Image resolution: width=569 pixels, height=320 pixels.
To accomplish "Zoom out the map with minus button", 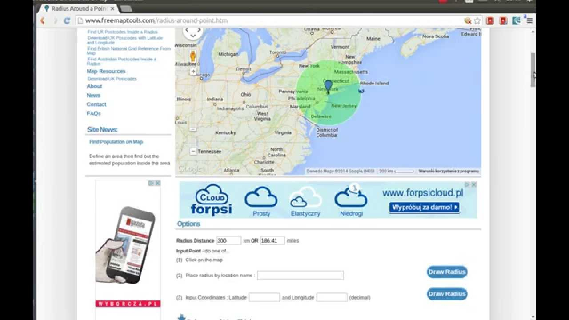I will (193, 152).
